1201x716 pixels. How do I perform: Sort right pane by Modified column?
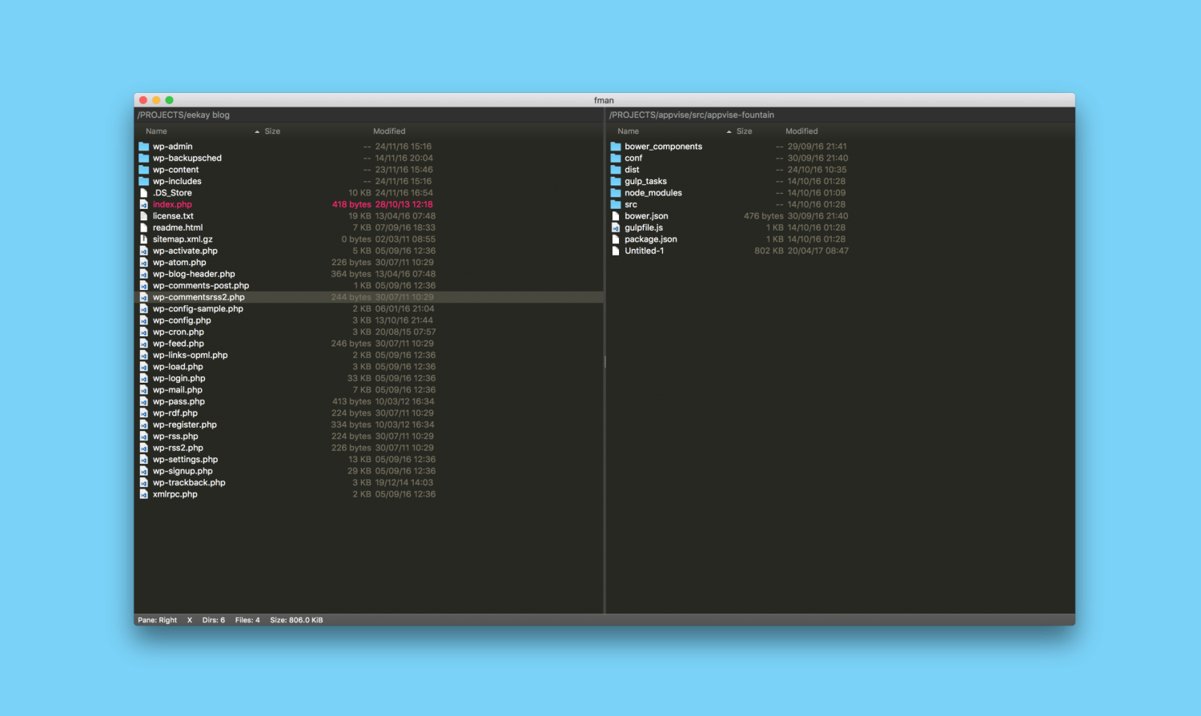click(801, 131)
